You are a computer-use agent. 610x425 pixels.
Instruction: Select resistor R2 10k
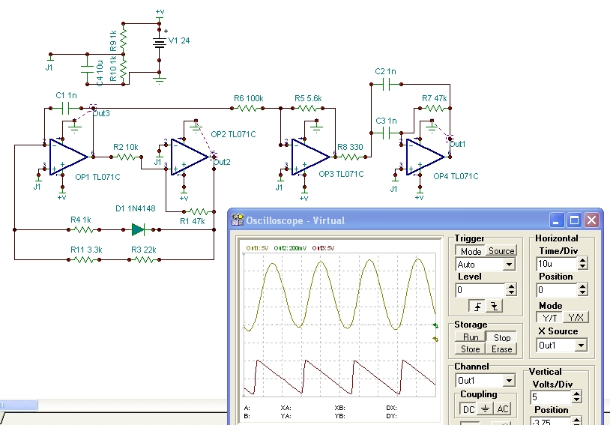pyautogui.click(x=126, y=157)
